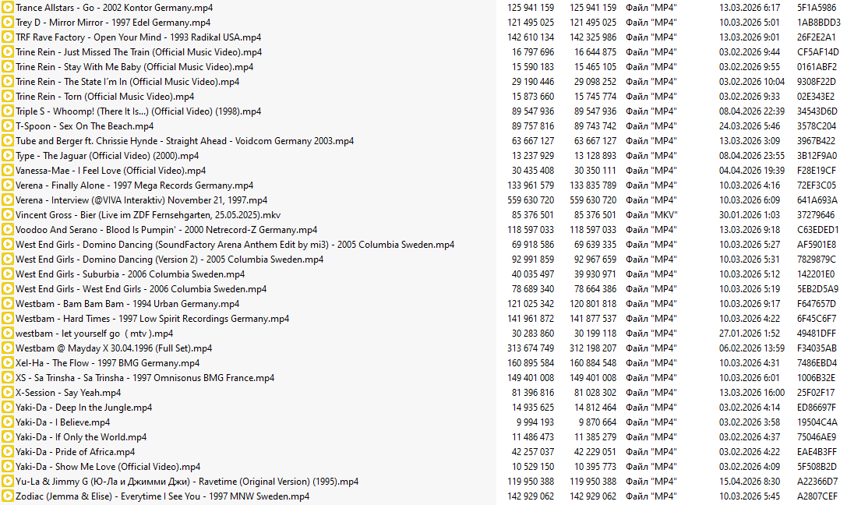Select file Yaki-Da - Show Me Love

pos(108,466)
